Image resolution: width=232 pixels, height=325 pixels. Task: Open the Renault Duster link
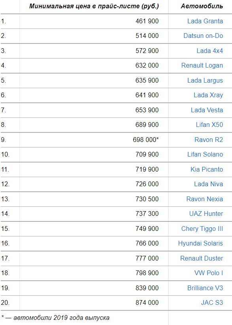(202, 259)
